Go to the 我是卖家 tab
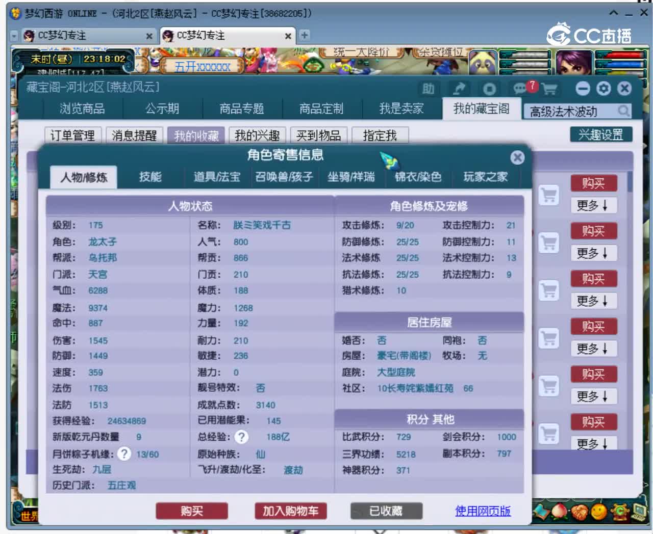Image resolution: width=653 pixels, height=534 pixels. pos(401,109)
